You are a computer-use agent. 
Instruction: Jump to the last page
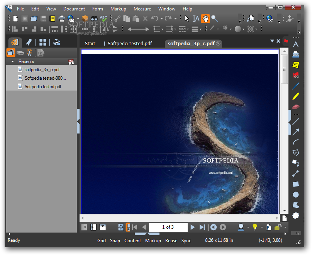pyautogui.click(x=202, y=227)
